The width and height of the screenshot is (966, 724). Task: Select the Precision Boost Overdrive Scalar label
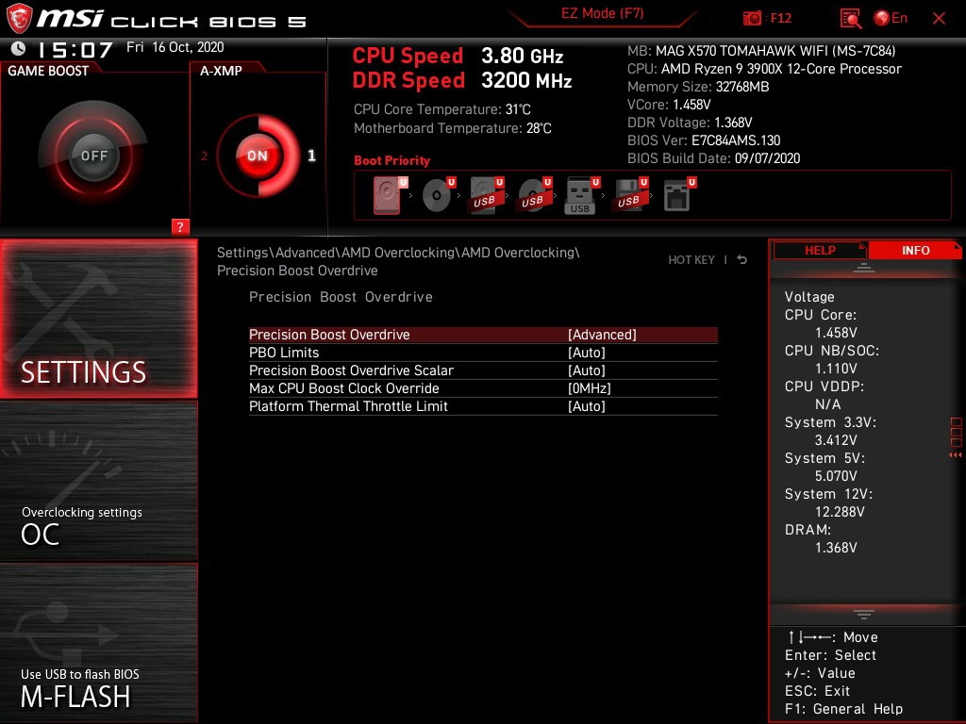coord(351,370)
